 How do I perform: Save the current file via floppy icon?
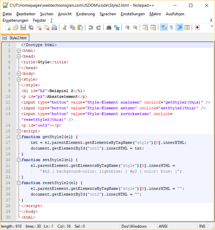(x=23, y=27)
